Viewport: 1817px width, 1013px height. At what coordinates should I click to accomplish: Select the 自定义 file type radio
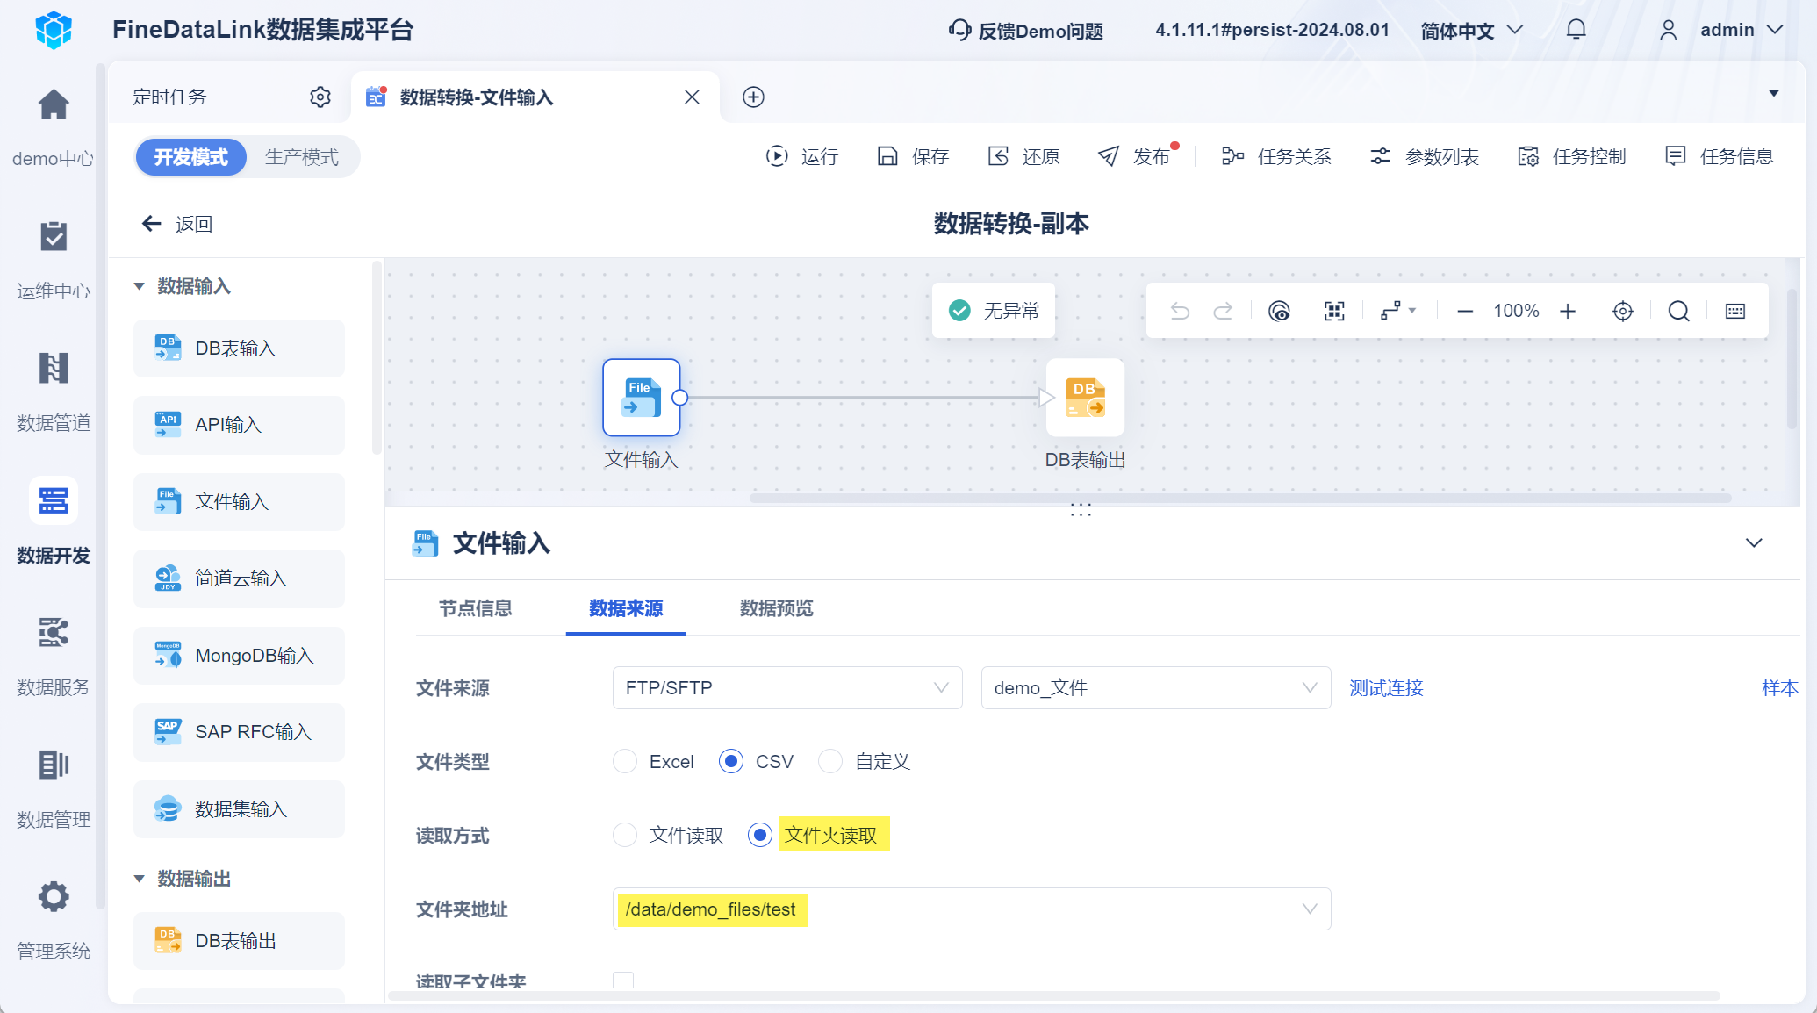tap(830, 761)
